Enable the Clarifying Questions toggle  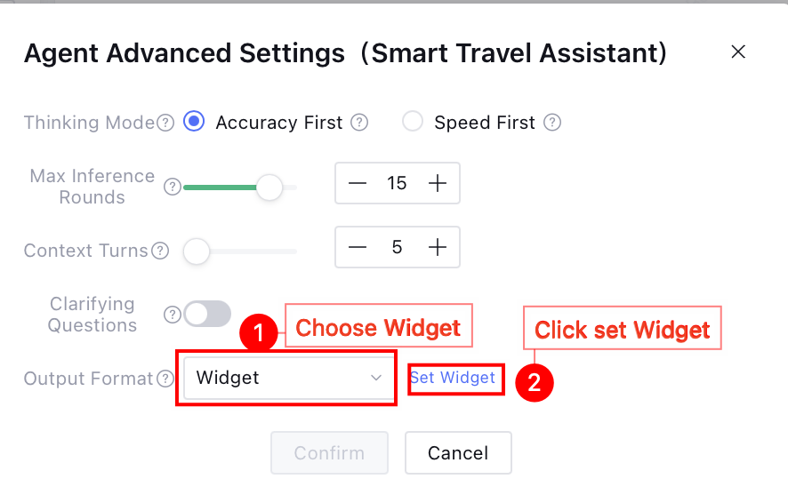[x=207, y=314]
